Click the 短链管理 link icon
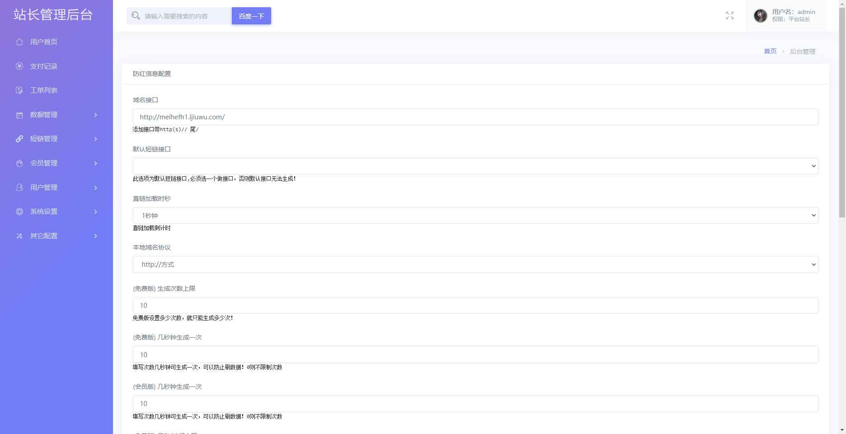 click(19, 139)
